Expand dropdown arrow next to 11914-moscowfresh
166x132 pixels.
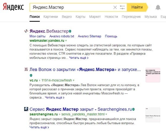coord(74,81)
